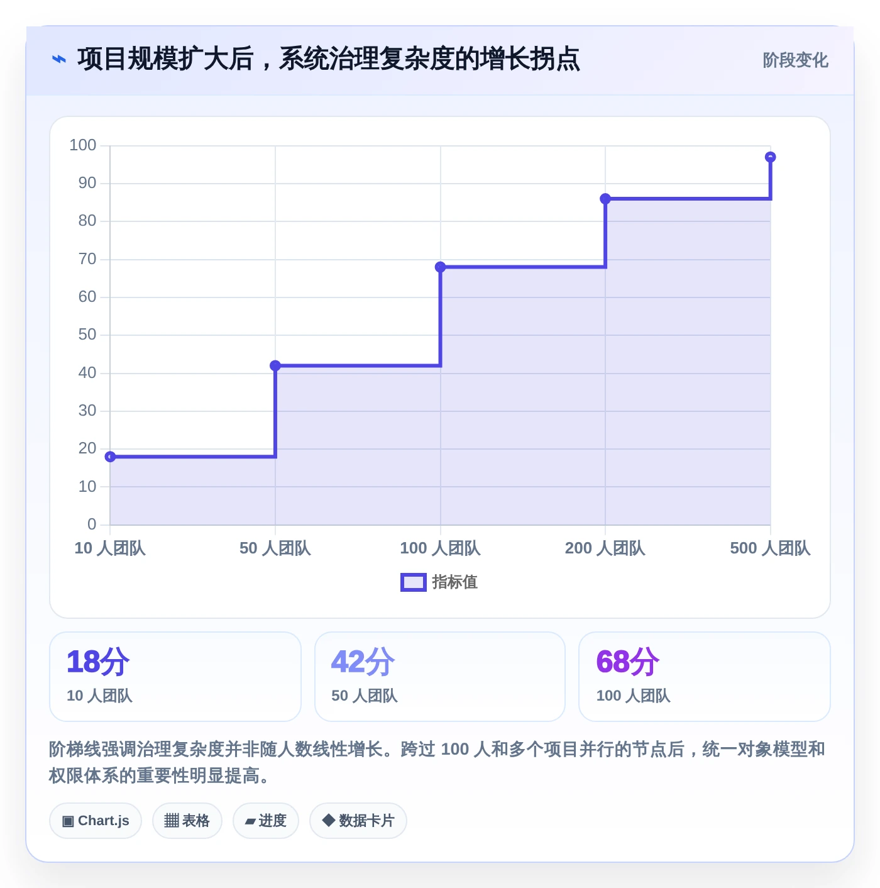
Task: Click the 100 人团队 x-axis label
Action: (x=441, y=548)
